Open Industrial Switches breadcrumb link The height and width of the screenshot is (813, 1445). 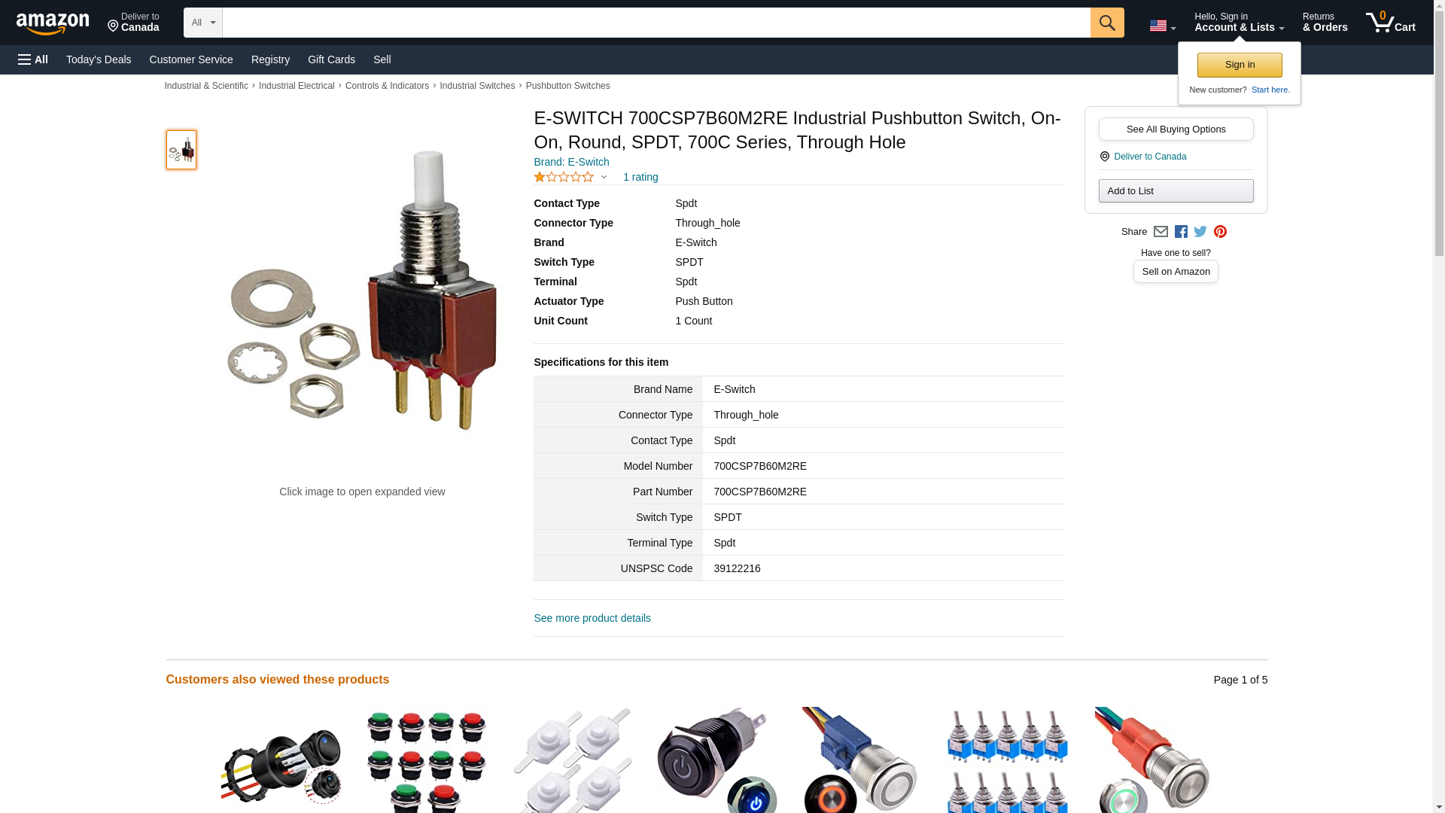[x=477, y=86]
